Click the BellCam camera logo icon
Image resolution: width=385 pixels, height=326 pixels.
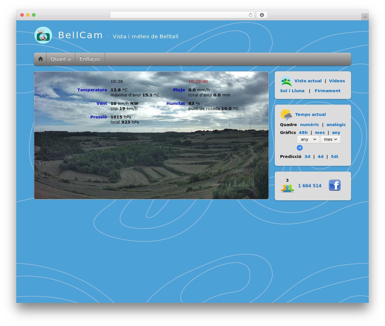(x=43, y=35)
